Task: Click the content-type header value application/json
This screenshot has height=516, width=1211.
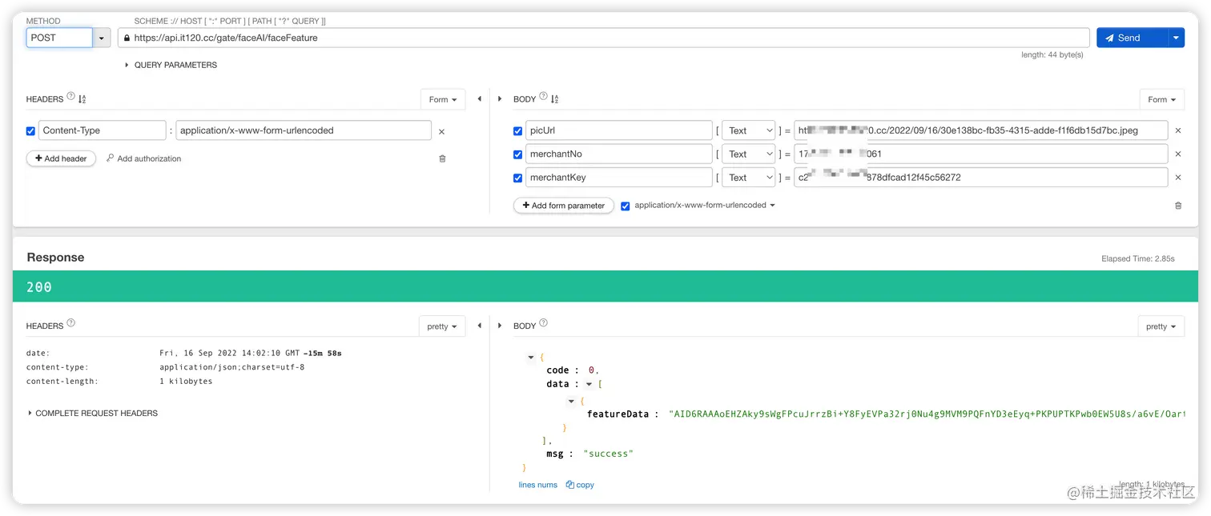Action: [231, 367]
